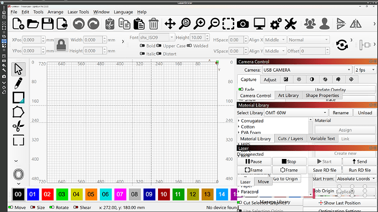Click the Import file icon
Image resolution: width=378 pixels, height=212 pixels.
coord(62,24)
